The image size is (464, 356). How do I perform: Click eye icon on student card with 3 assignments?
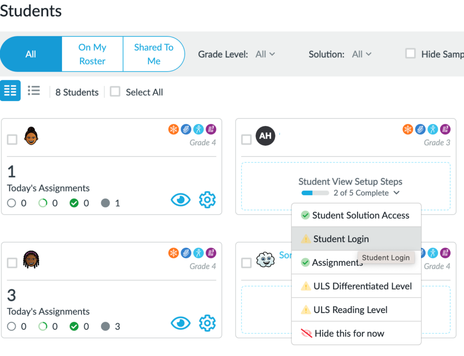180,323
